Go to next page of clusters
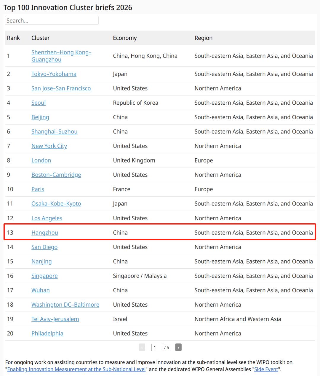Image resolution: width=320 pixels, height=376 pixels. tap(178, 347)
